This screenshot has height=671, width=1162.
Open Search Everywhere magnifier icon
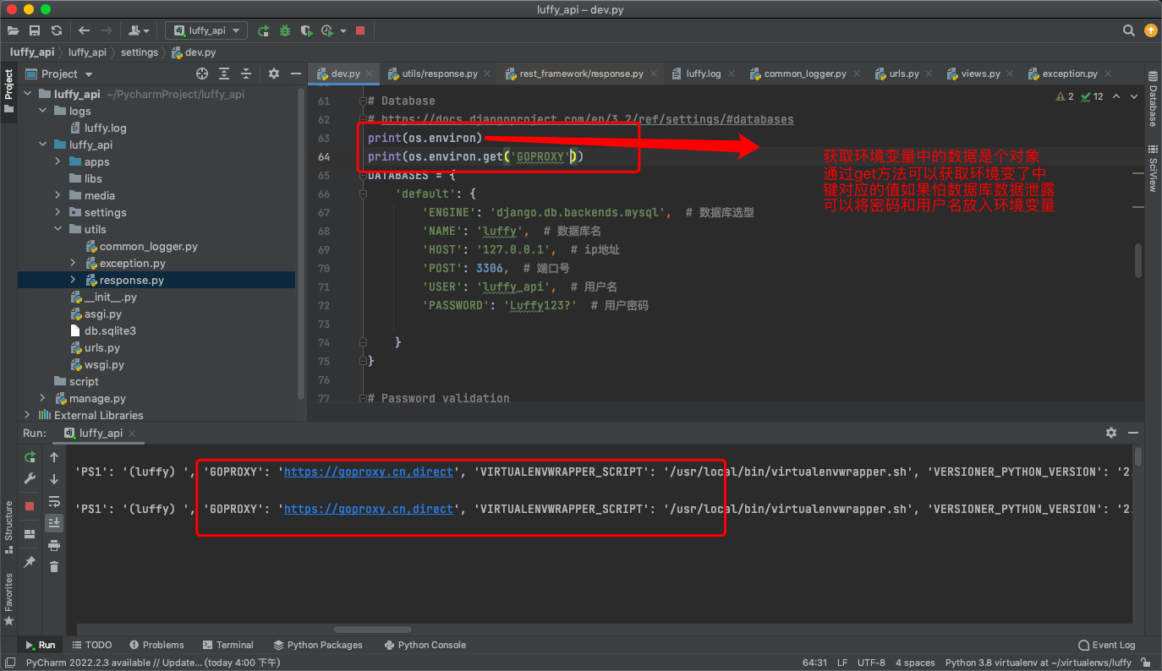coord(1129,30)
